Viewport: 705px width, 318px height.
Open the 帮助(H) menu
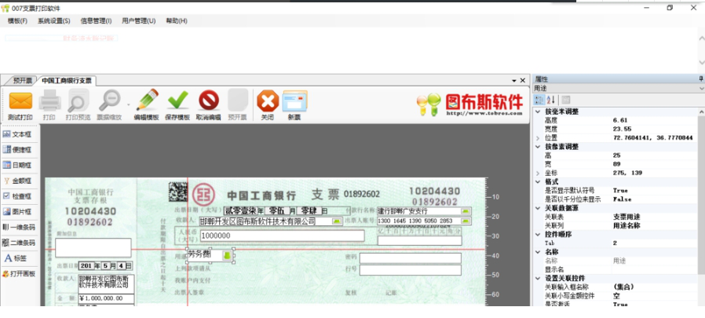point(177,20)
